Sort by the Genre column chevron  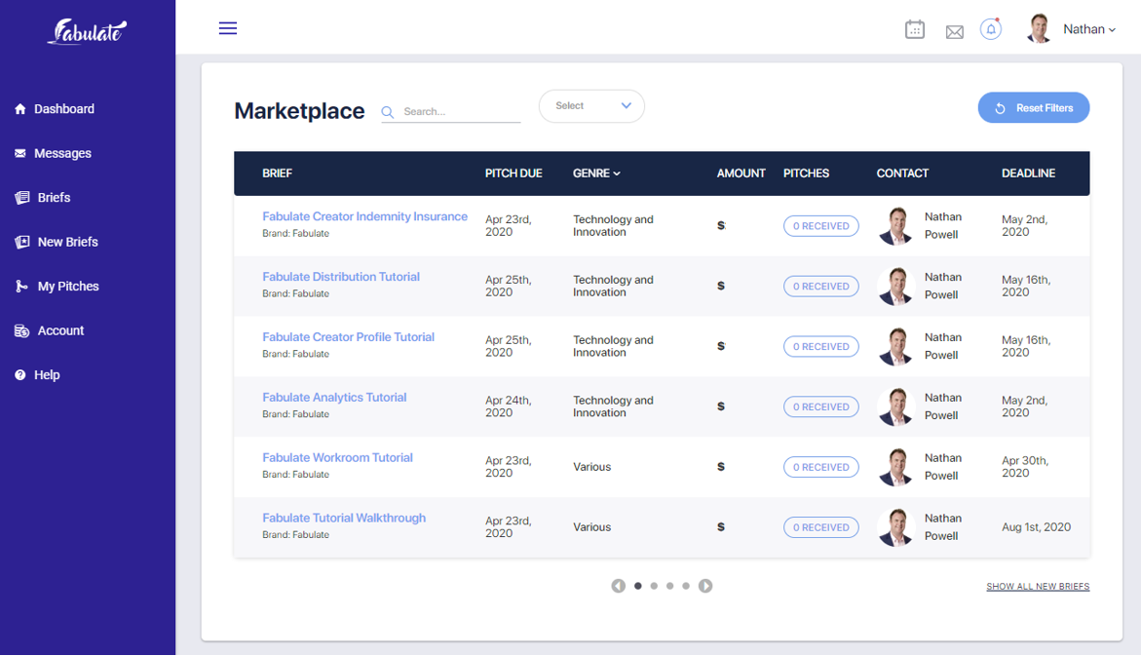point(617,173)
